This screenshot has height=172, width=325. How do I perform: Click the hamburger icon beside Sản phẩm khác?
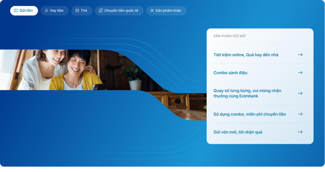(152, 11)
